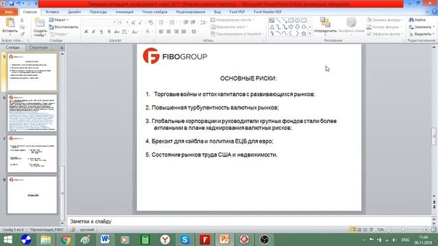Open the Layout (Макет) dropdown

click(59, 20)
